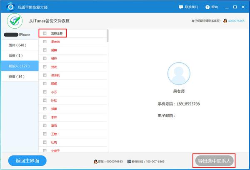250x170 pixels.
Task: Check the box next to 杜莉
Action: [x=45, y=142]
